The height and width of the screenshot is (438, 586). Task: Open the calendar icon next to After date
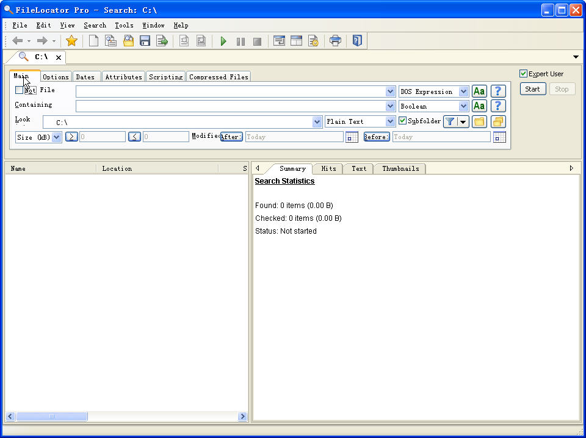click(x=352, y=137)
